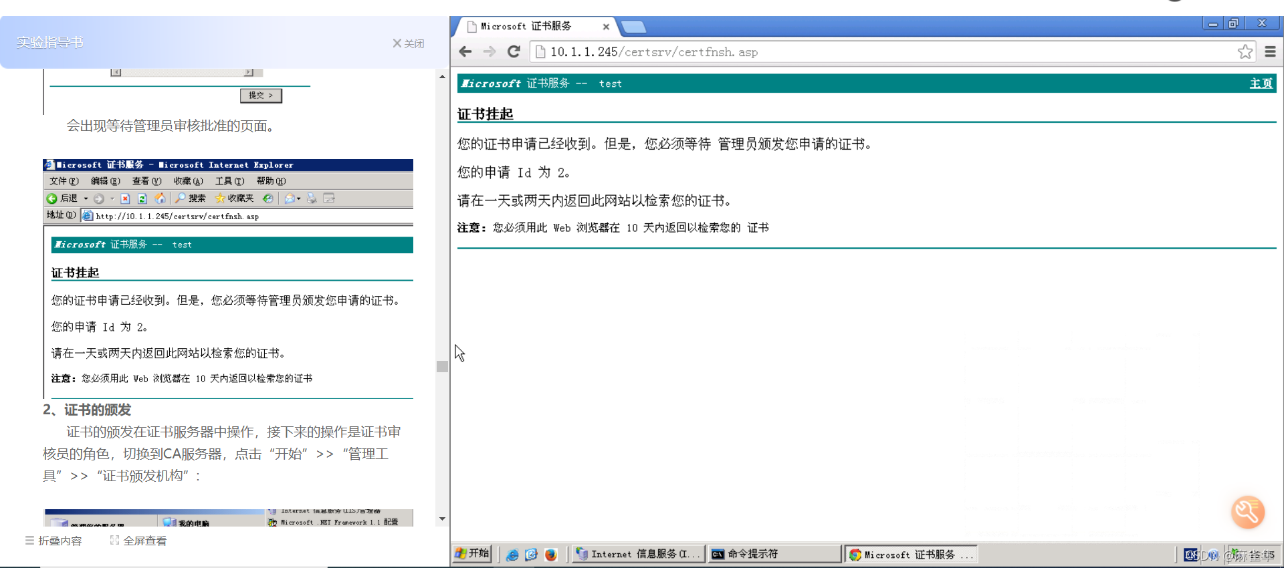Bookmark this page with the star icon
The height and width of the screenshot is (568, 1284).
pyautogui.click(x=1245, y=51)
